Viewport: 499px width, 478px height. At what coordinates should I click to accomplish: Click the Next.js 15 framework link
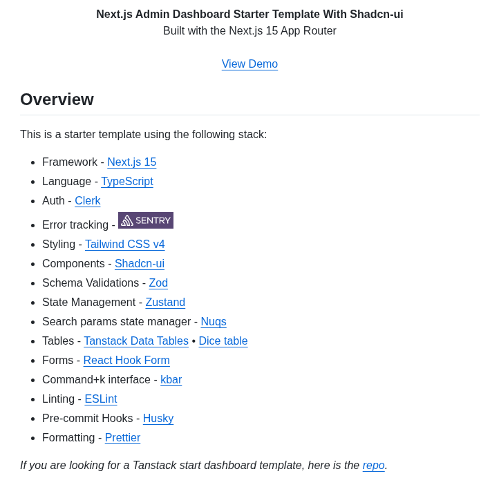132,162
